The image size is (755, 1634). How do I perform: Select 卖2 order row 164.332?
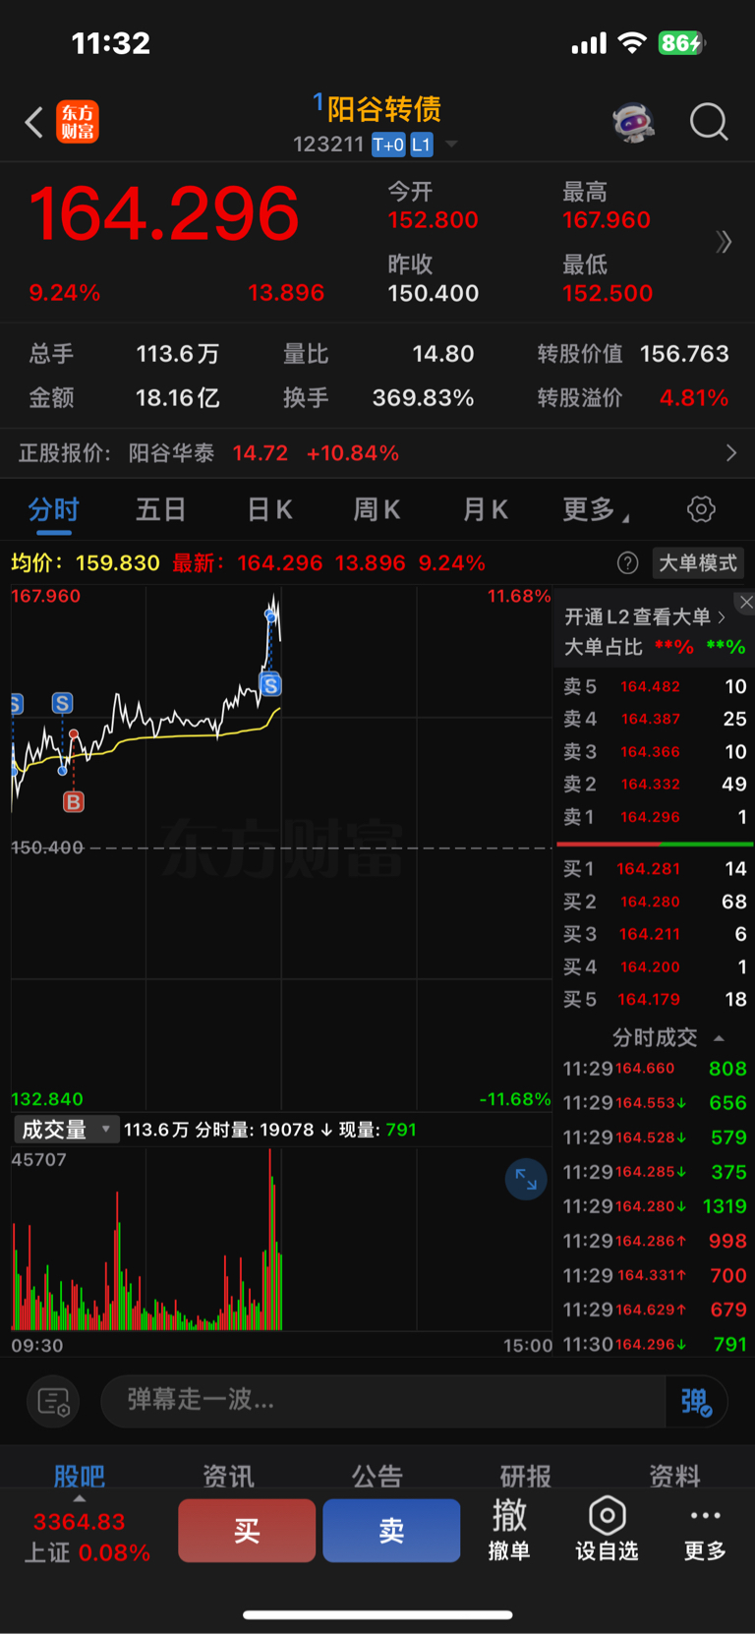[x=655, y=784]
